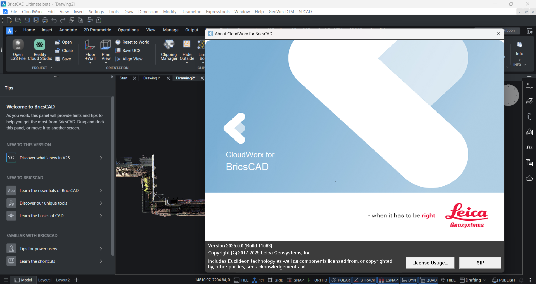
Task: Toggle POLAR tracking in status bar
Action: [340, 280]
